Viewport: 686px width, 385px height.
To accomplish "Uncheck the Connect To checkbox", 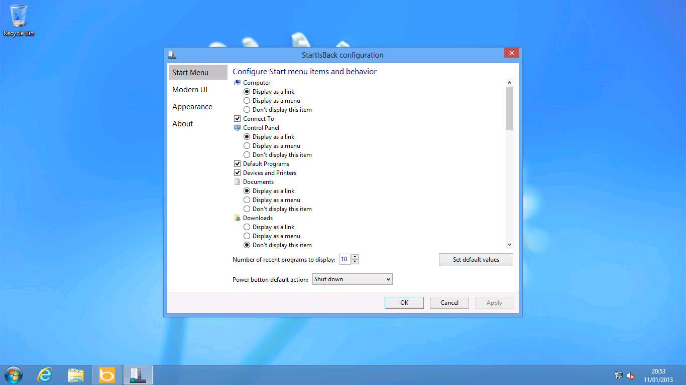I will pyautogui.click(x=238, y=119).
